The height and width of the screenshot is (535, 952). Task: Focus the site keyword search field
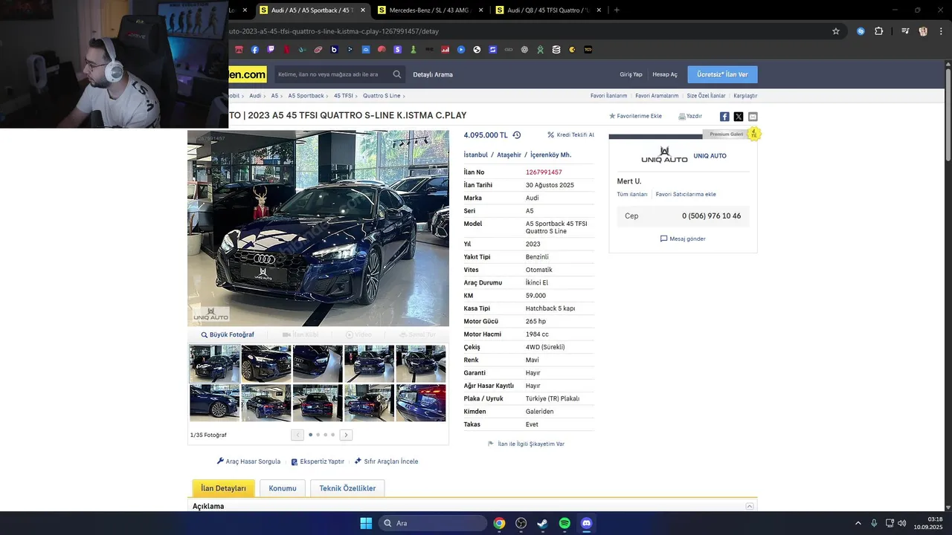tap(332, 74)
